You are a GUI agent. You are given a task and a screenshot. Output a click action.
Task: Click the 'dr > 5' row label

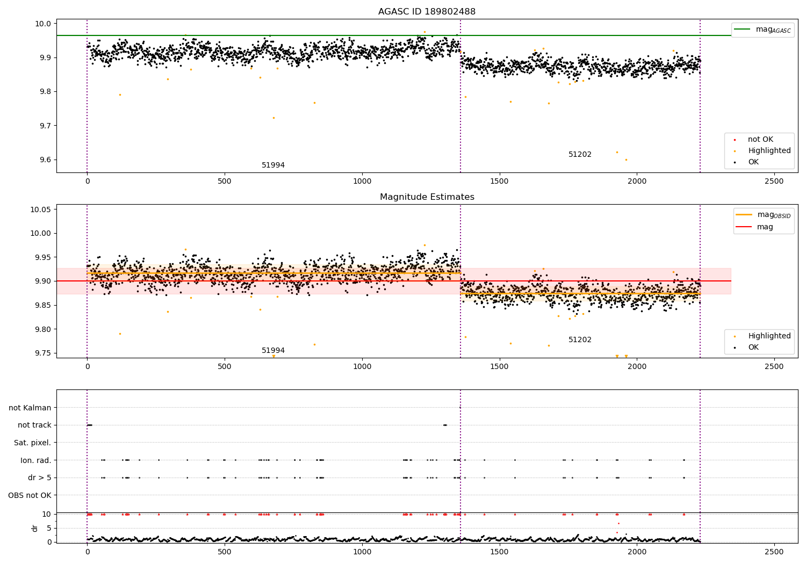[40, 478]
